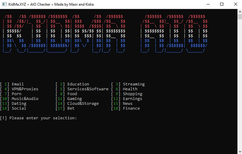Click the "Education" option text

click(78, 84)
